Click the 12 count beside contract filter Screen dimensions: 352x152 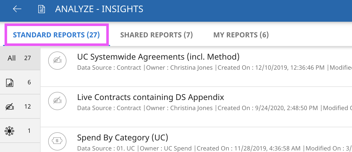[27, 107]
